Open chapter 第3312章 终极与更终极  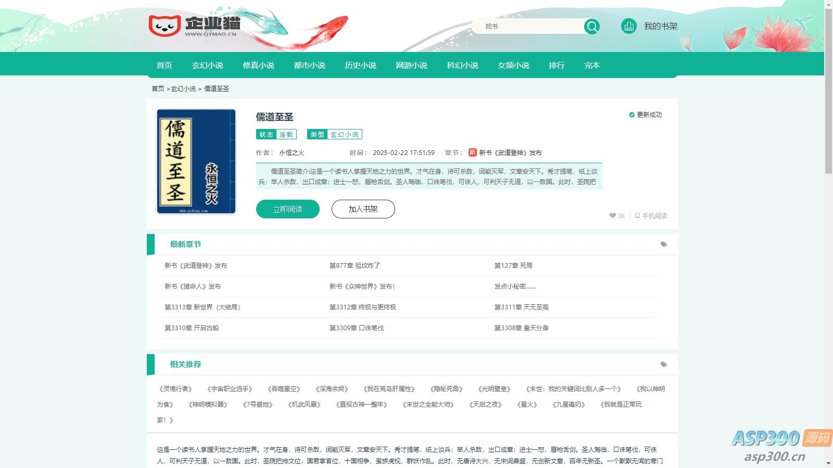pos(363,307)
